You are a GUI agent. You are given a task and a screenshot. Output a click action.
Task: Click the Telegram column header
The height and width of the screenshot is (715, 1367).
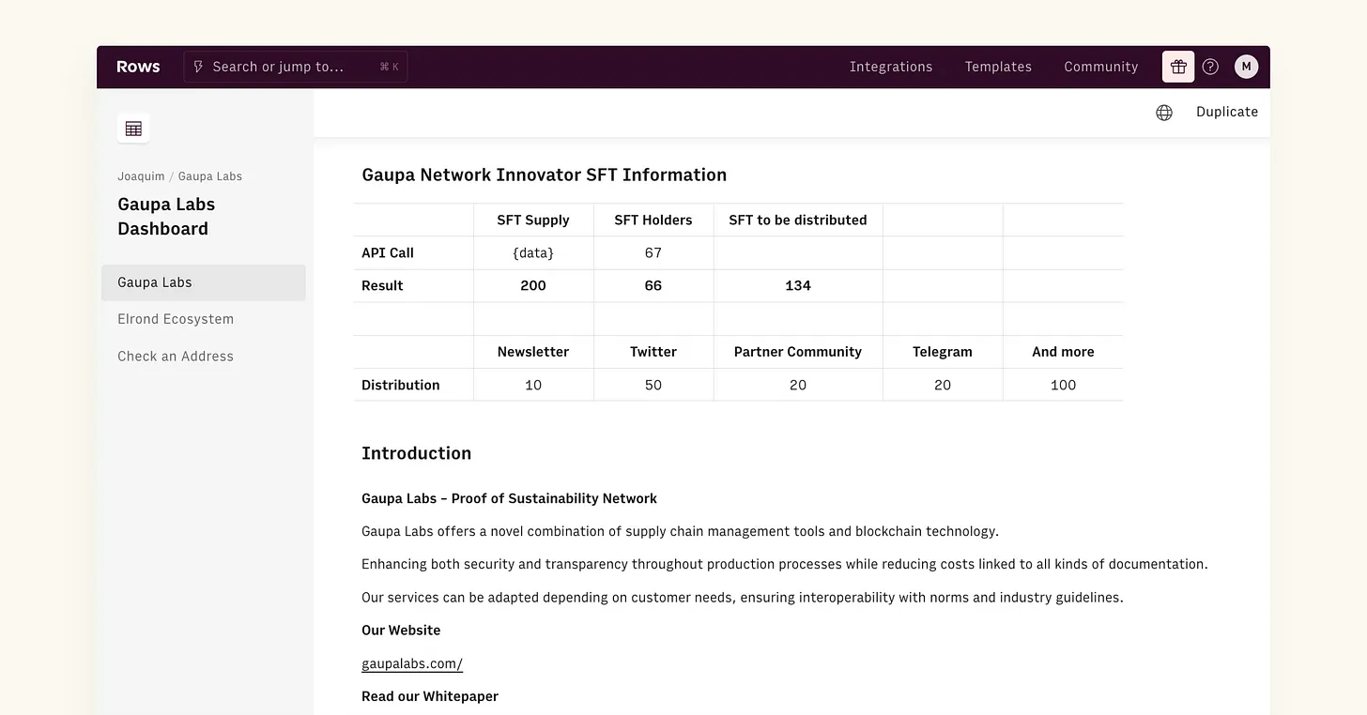943,352
